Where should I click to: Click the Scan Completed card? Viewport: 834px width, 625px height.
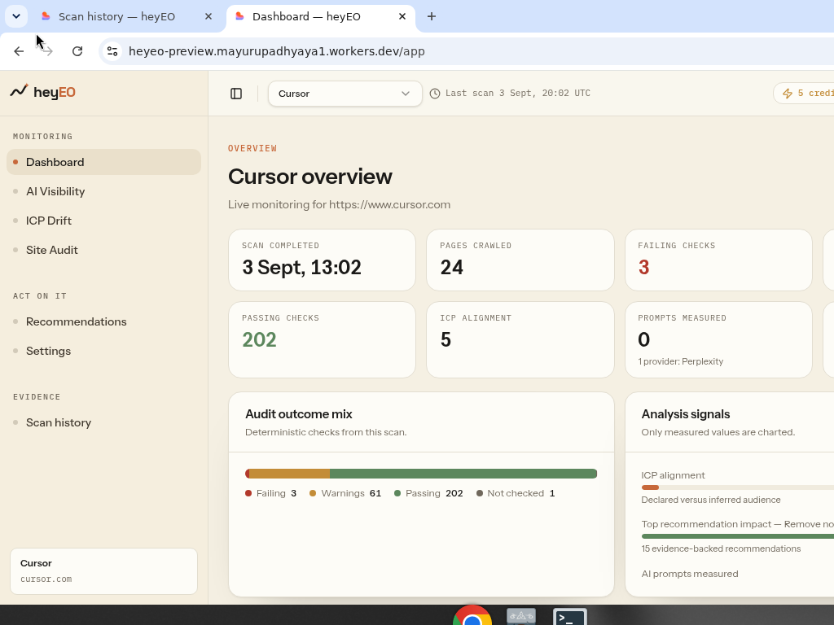coord(322,260)
